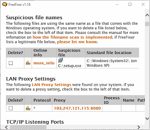Click the horizontal scrollbar thumb
The image size is (150, 130).
28,127
